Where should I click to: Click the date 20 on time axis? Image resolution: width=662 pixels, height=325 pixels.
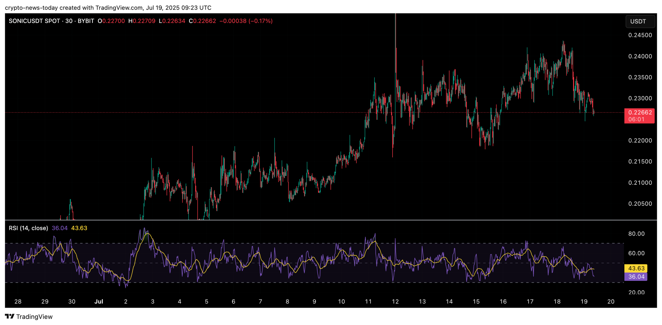click(611, 301)
